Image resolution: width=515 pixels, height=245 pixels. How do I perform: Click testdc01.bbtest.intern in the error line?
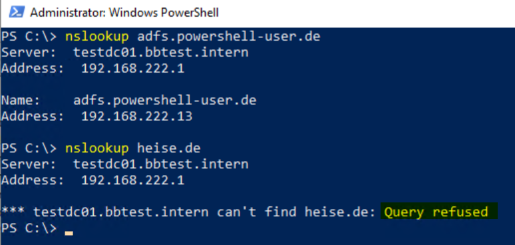121,212
